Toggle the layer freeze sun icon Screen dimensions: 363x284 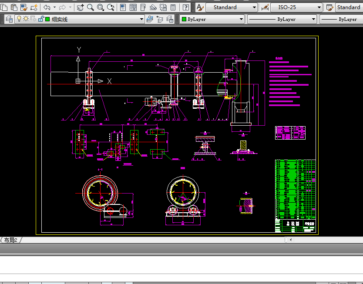[x=26, y=19]
